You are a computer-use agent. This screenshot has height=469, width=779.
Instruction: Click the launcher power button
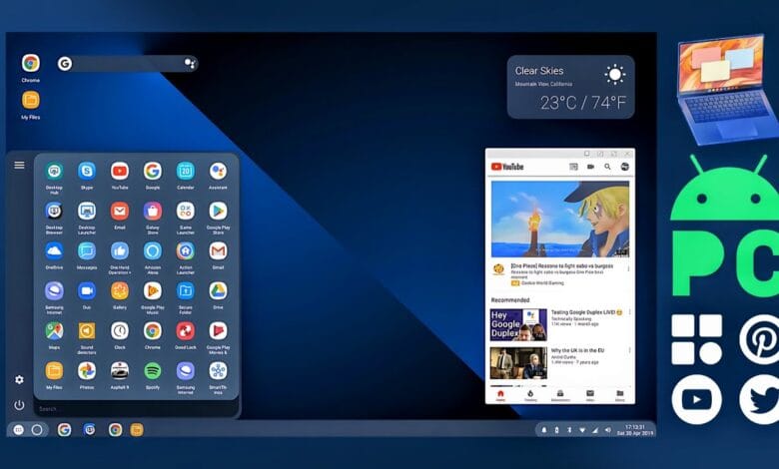pos(19,405)
